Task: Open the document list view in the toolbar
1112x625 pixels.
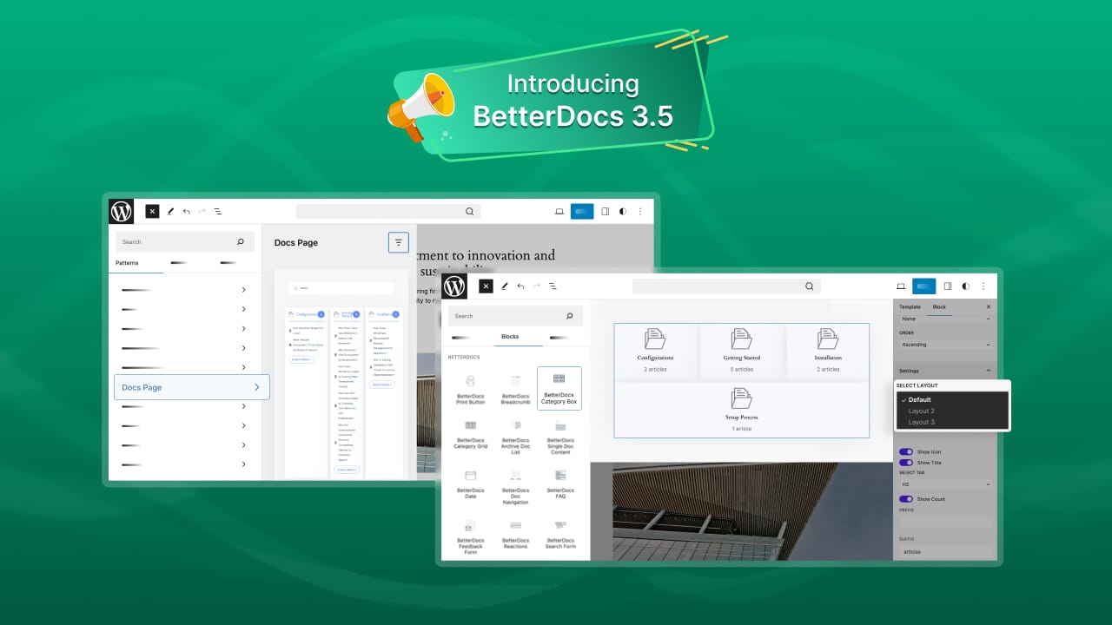Action: [553, 286]
